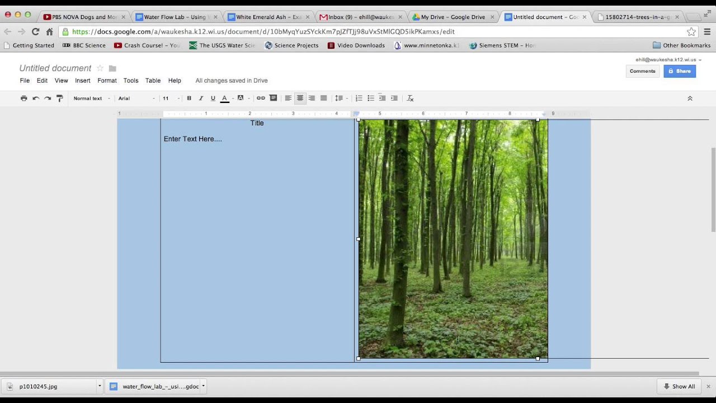Toggle bold formatting

[189, 98]
